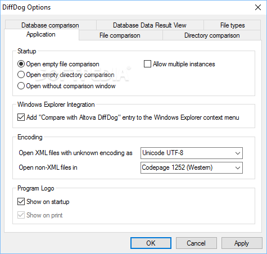Close the DiffDog Options dialog
The width and height of the screenshot is (267, 254).
tap(258, 7)
